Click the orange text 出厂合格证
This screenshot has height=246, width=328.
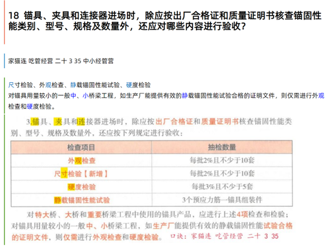click(x=174, y=122)
